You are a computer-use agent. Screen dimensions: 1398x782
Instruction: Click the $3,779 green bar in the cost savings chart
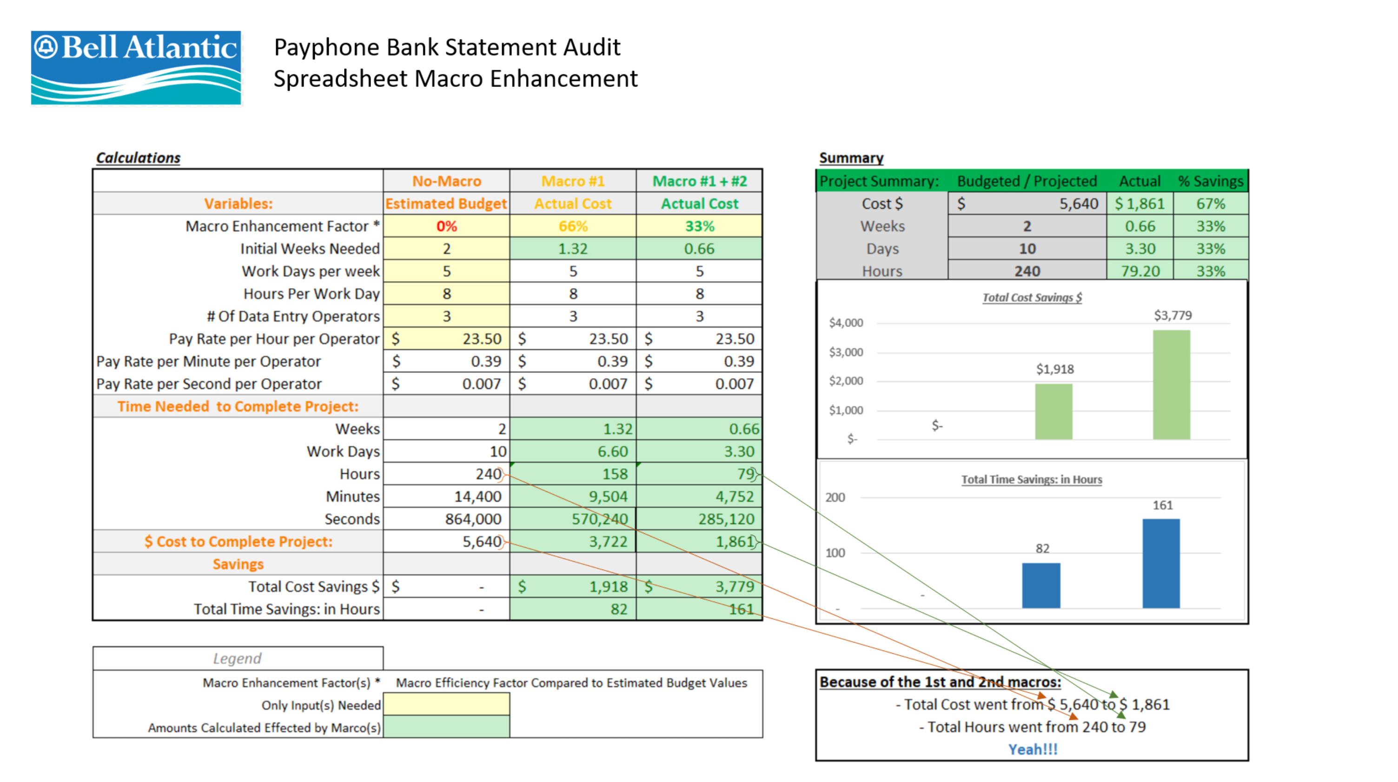1171,384
